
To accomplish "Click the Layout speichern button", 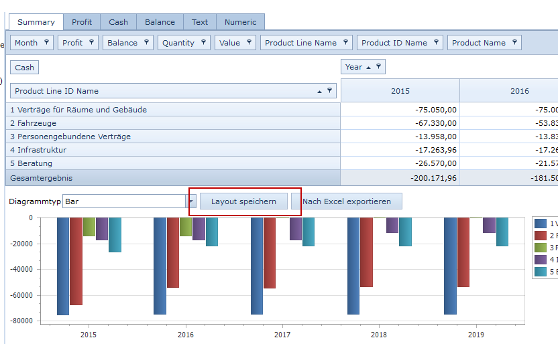I will [x=243, y=201].
